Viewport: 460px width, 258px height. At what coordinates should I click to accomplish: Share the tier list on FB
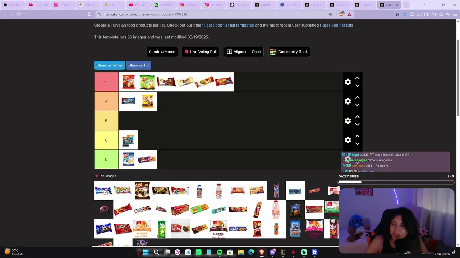pyautogui.click(x=138, y=65)
